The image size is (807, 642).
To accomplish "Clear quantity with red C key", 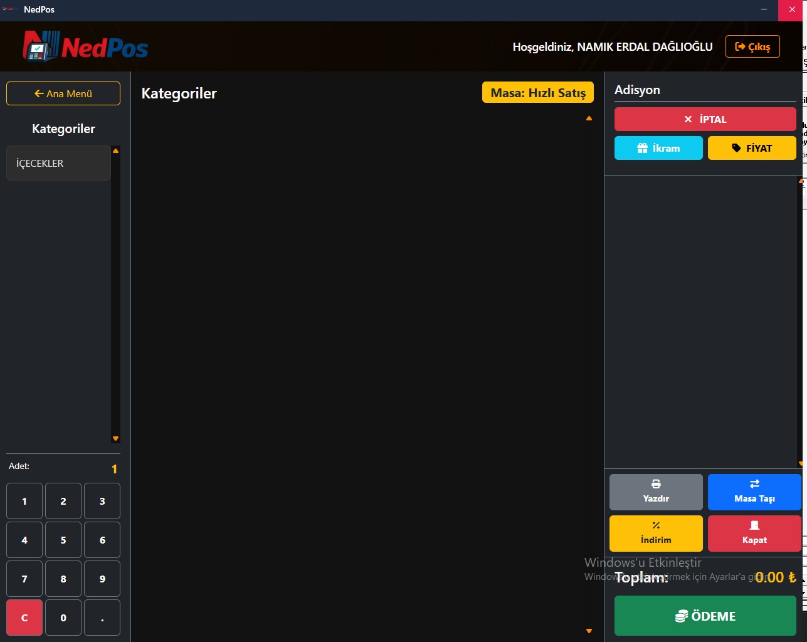I will (24, 618).
